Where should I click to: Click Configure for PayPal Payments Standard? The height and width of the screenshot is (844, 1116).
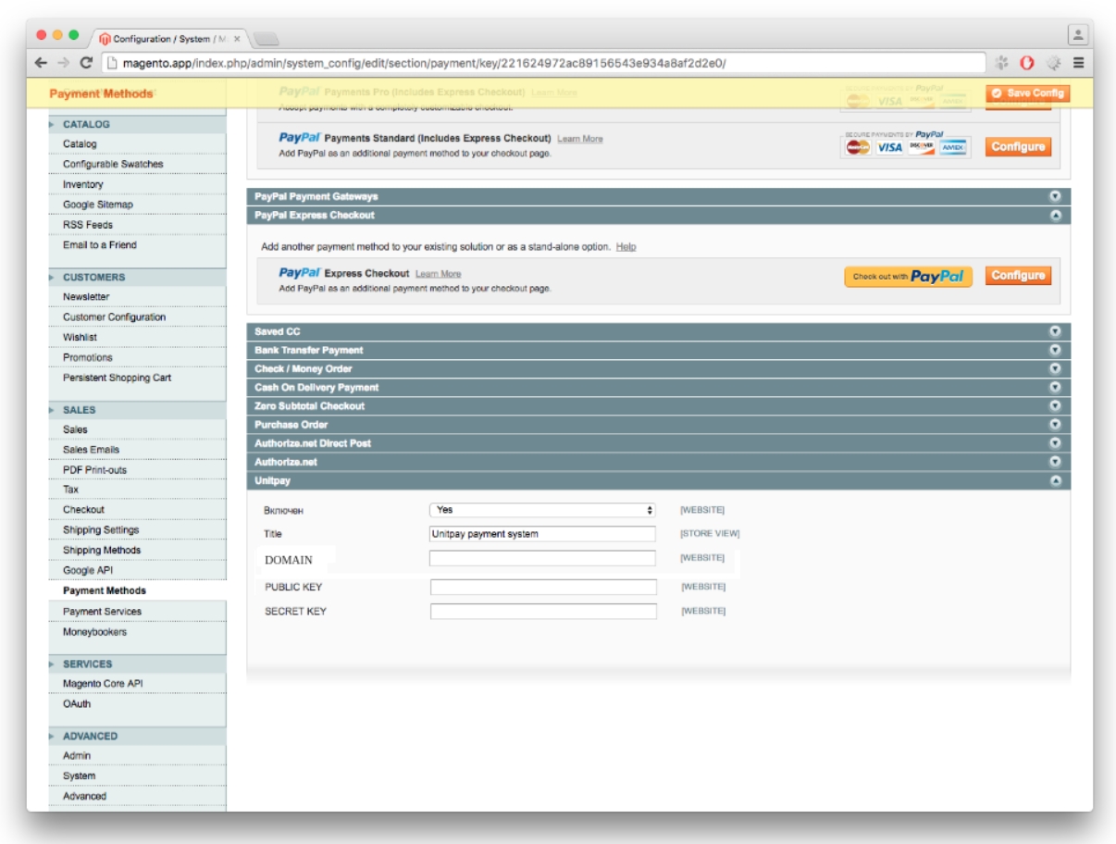[x=1018, y=147]
